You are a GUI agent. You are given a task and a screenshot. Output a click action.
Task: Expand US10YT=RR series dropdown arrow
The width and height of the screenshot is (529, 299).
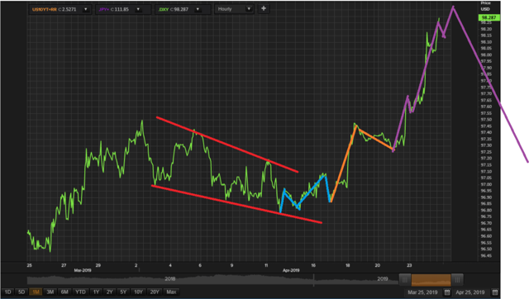86,9
